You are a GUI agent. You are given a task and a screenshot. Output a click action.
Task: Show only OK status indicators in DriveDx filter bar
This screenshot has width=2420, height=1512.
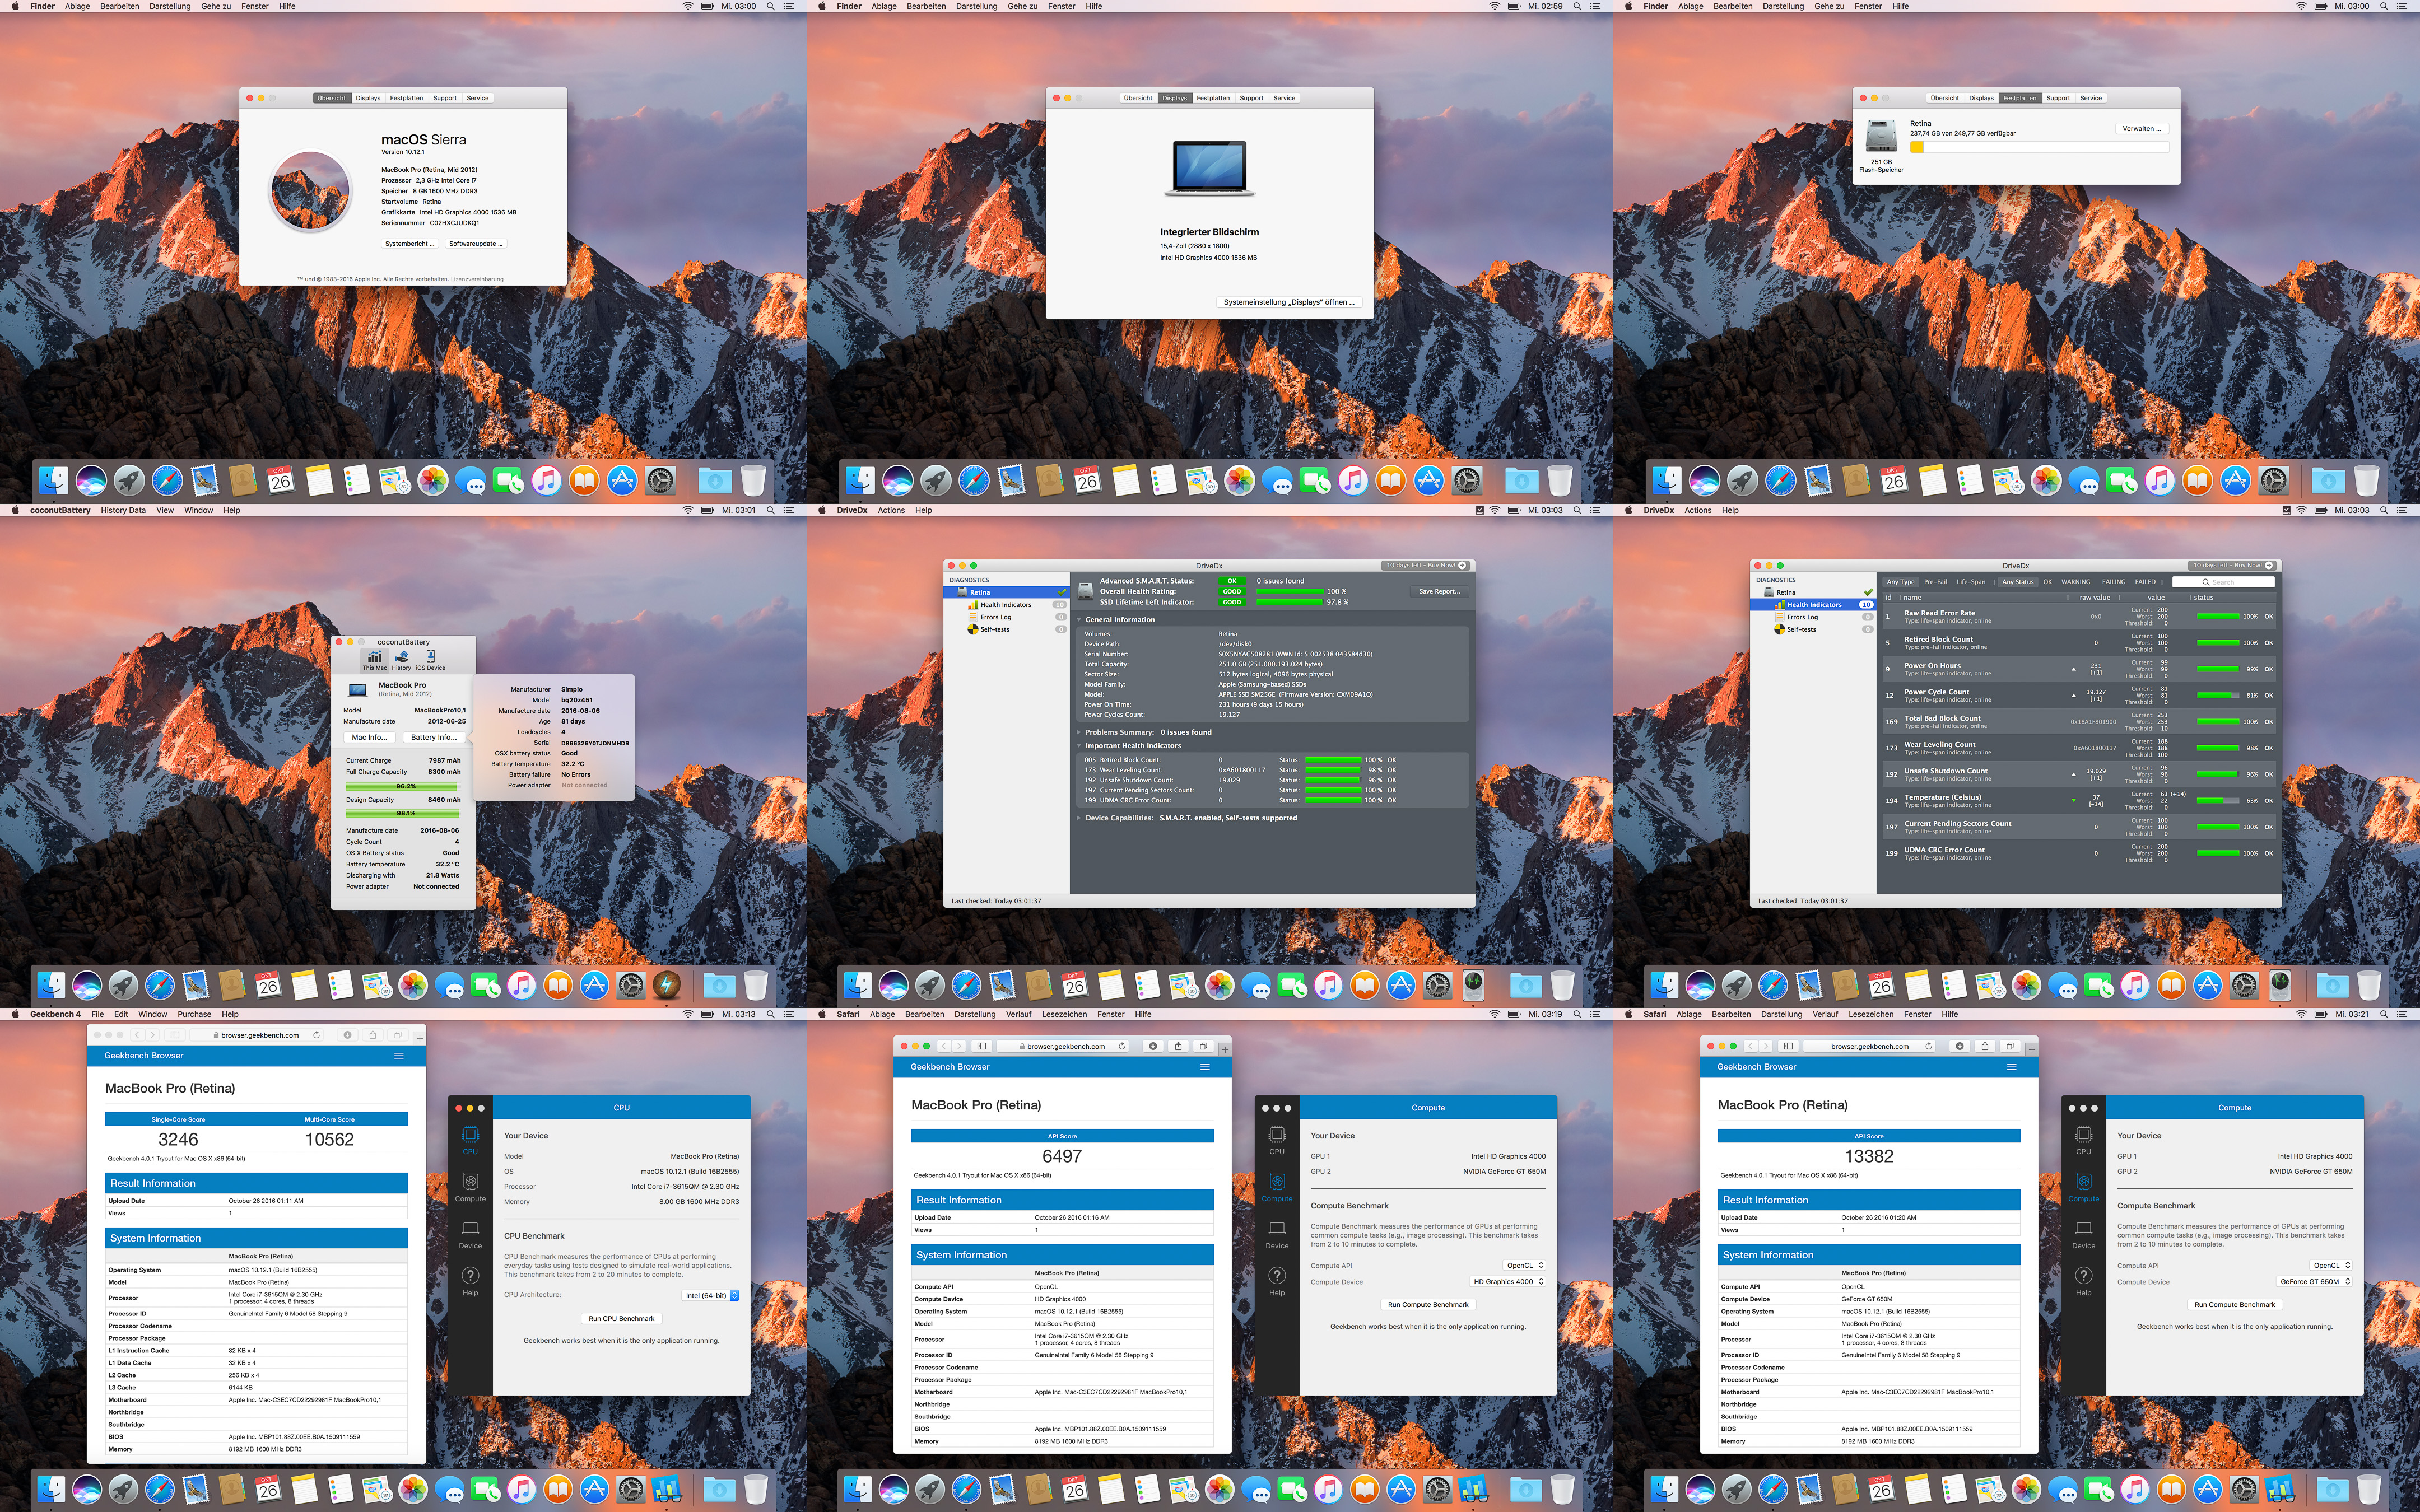(x=2047, y=582)
